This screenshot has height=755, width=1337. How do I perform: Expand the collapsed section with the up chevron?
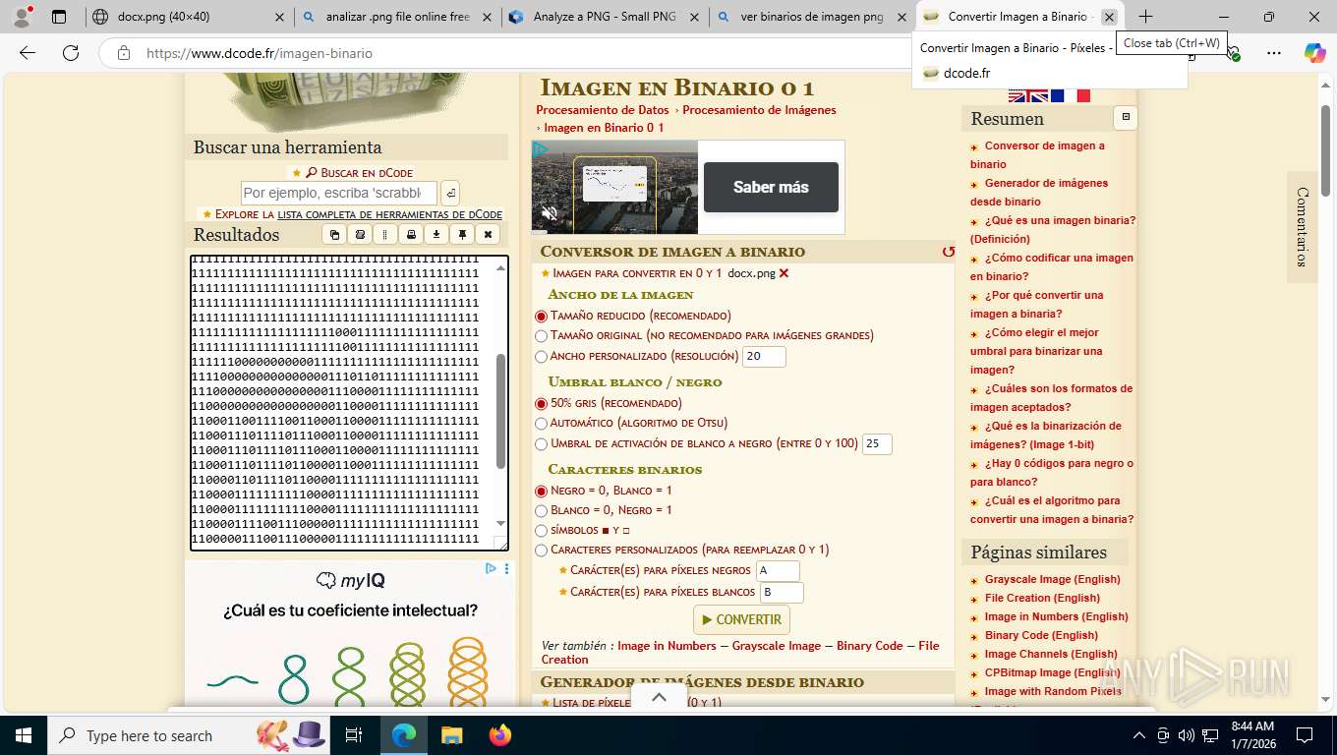point(659,697)
